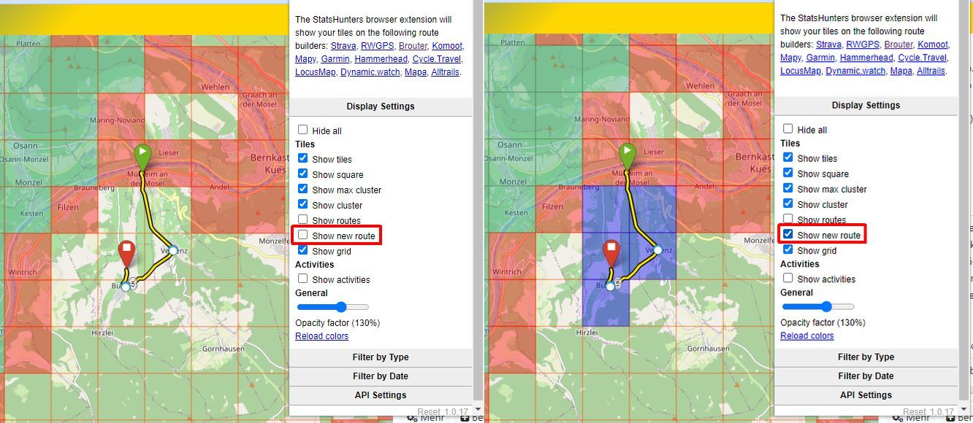Adjust opacity factor slider in left panel

point(341,307)
